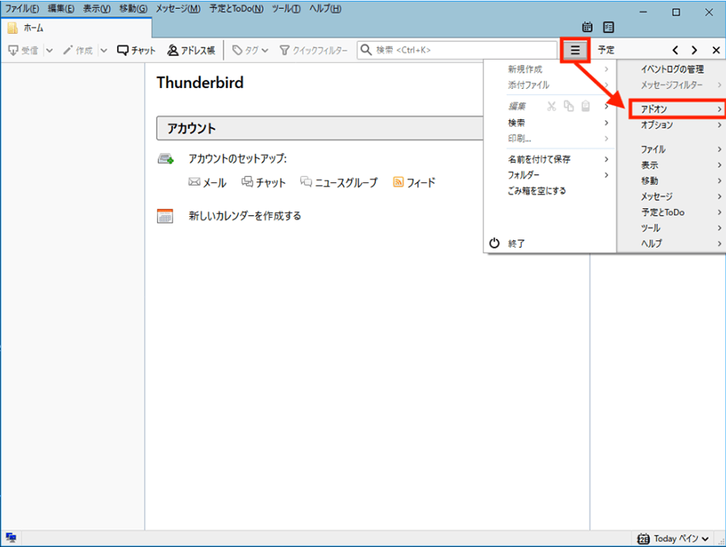Image resolution: width=726 pixels, height=547 pixels.
Task: Open the 印刷... menu entry
Action: point(549,139)
